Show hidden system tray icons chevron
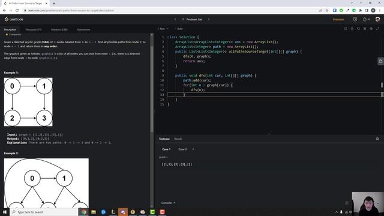Viewport: 384px width, 216px height. pyautogui.click(x=336, y=212)
